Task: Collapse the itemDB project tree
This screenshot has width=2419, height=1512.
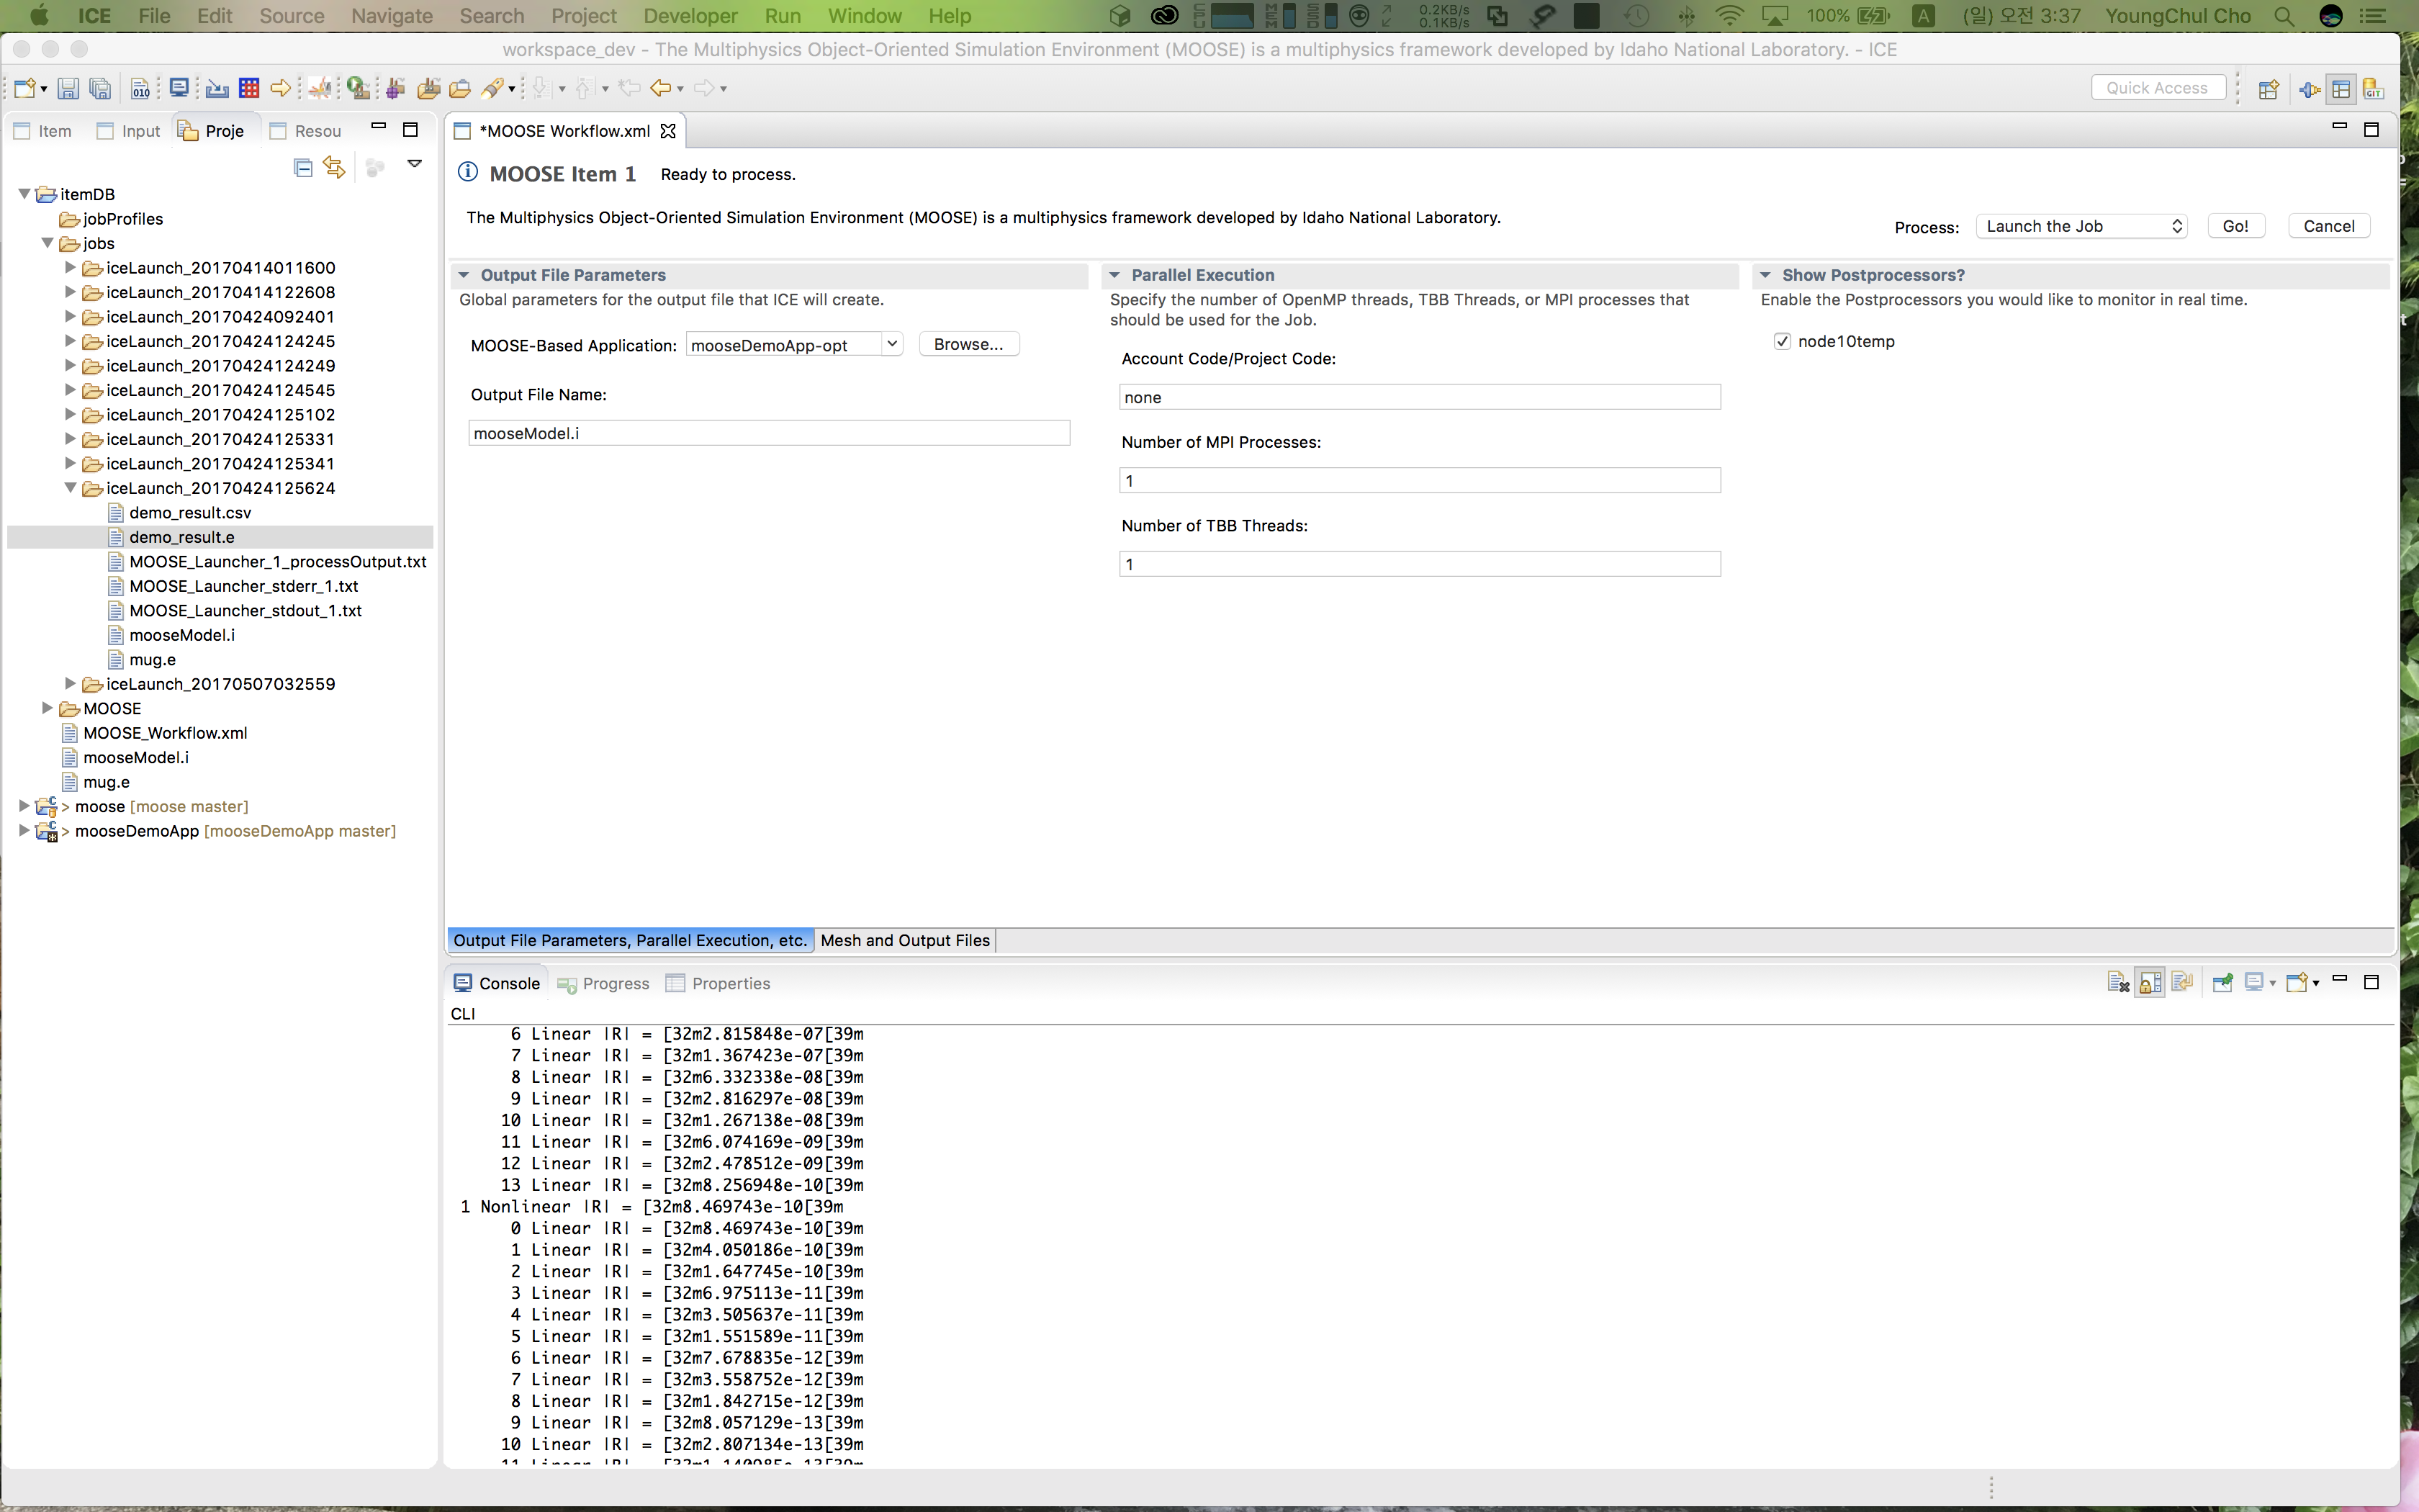Action: (x=24, y=194)
